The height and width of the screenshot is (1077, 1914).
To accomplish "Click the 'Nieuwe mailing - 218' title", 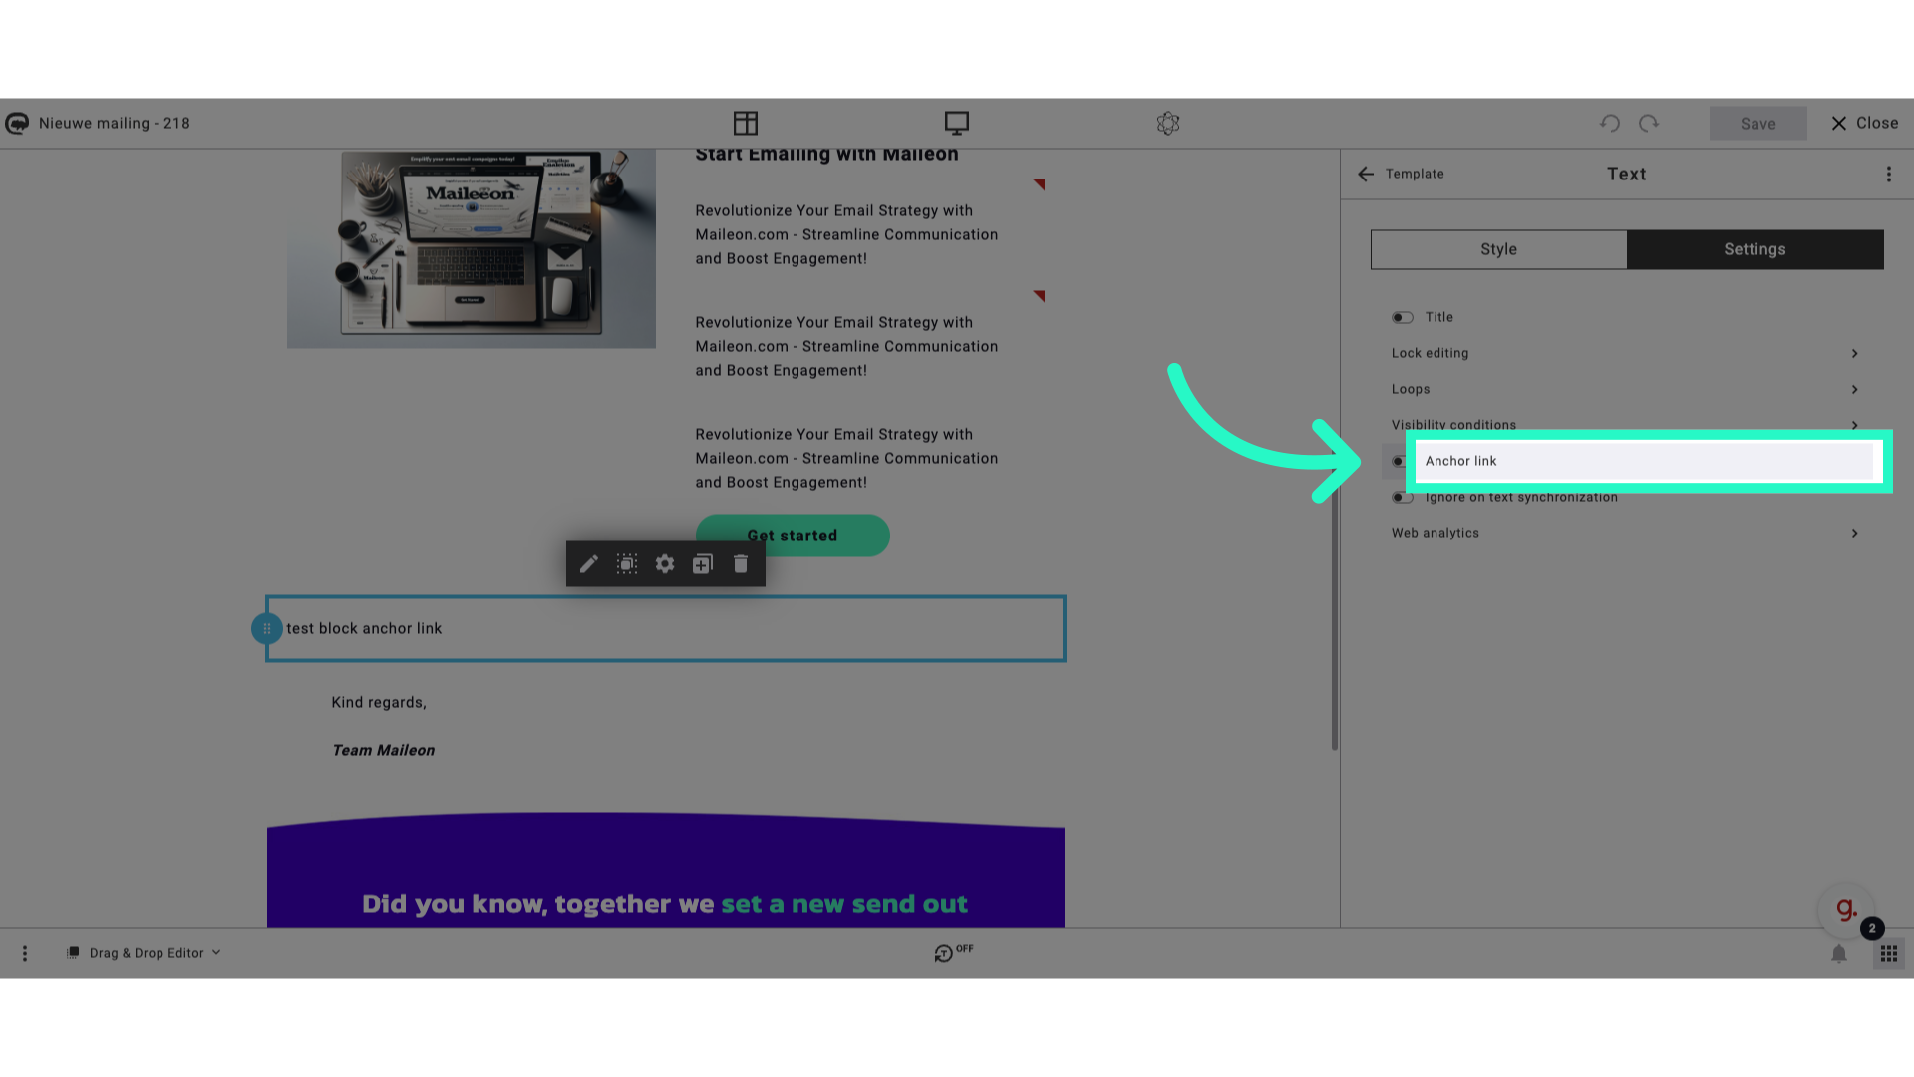I will tap(115, 123).
